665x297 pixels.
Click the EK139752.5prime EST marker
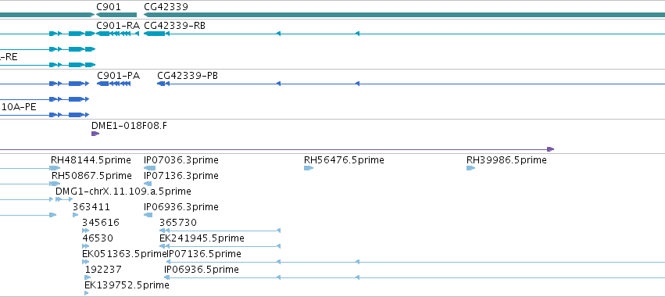(x=87, y=293)
